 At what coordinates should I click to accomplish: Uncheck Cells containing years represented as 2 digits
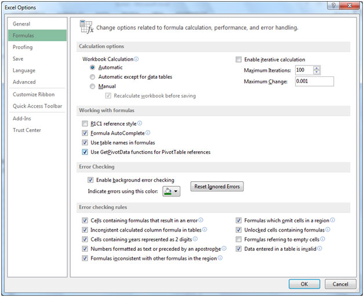[85, 239]
